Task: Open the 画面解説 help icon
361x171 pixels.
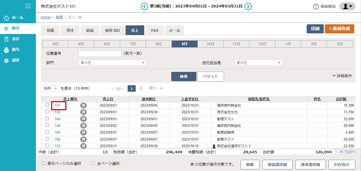Action: [316, 6]
